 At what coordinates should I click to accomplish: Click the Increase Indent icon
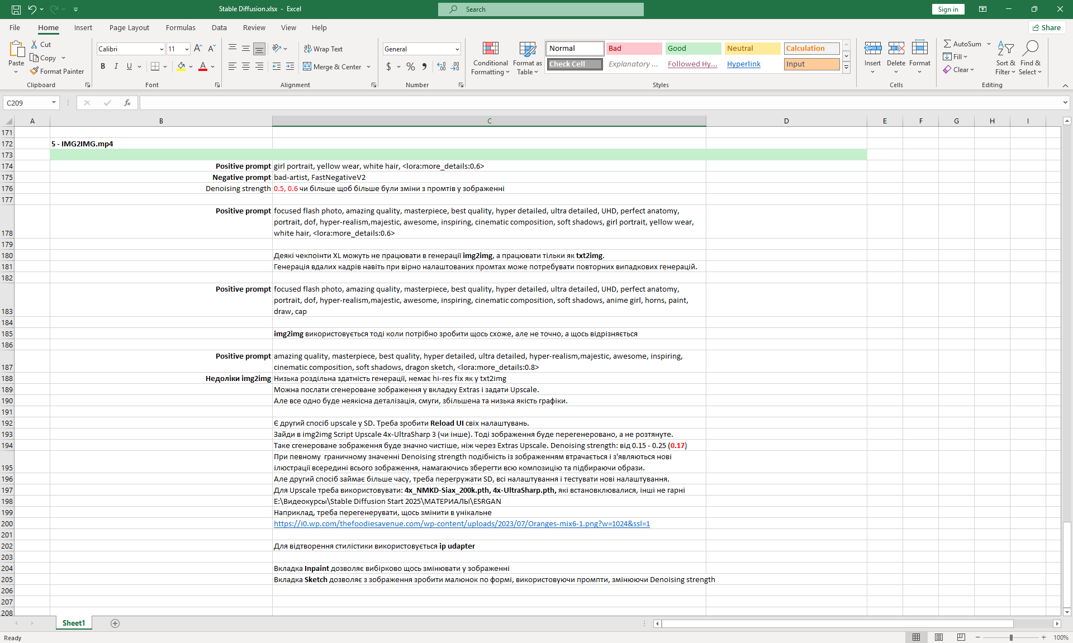[289, 66]
